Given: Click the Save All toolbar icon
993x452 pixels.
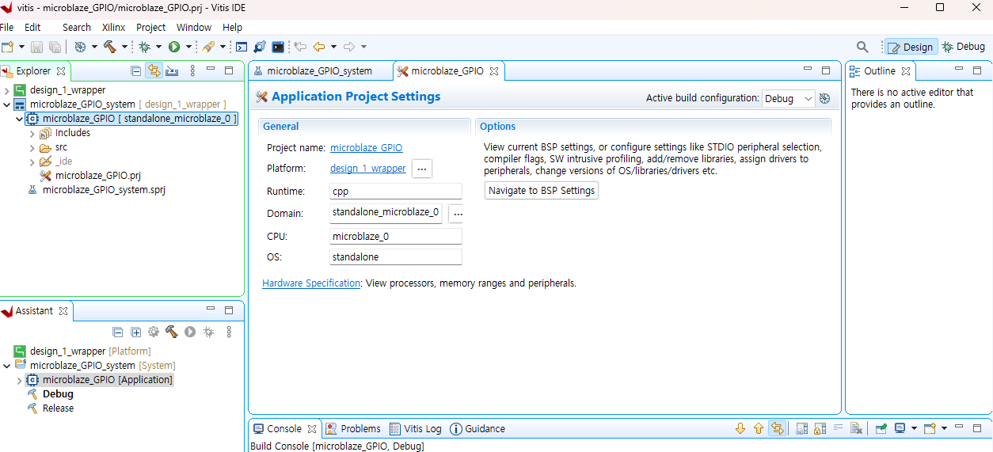Looking at the screenshot, I should pyautogui.click(x=55, y=47).
